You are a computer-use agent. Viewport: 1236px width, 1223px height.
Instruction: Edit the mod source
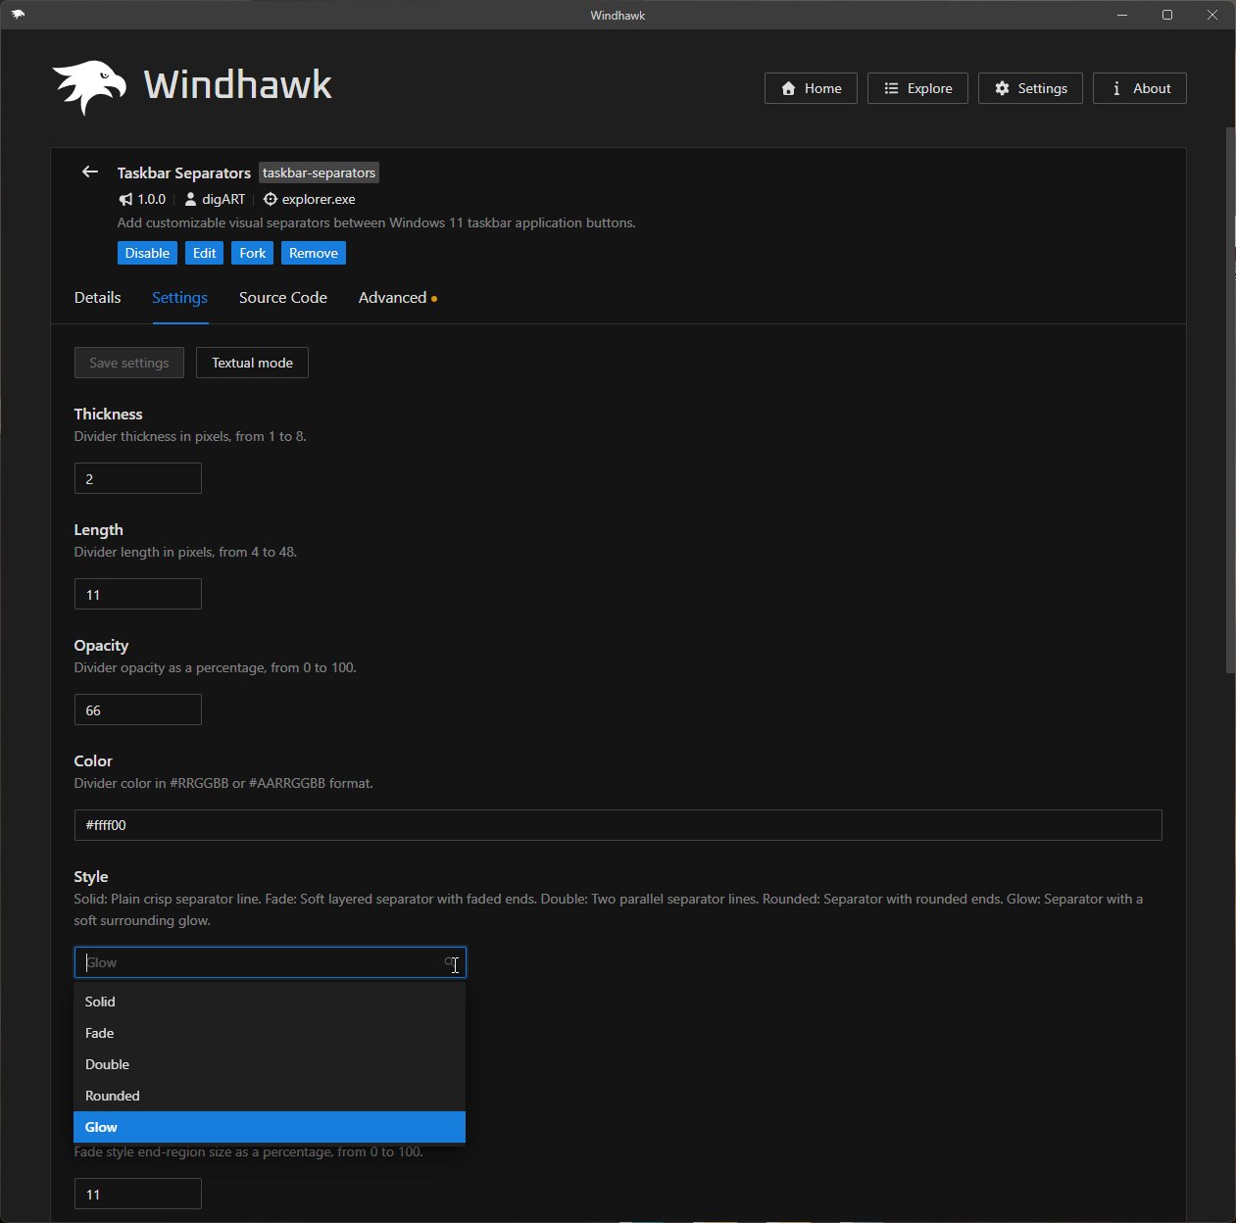point(204,253)
